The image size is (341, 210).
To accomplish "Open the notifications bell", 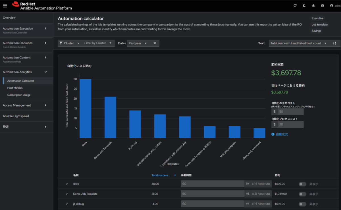I will coord(313,6).
